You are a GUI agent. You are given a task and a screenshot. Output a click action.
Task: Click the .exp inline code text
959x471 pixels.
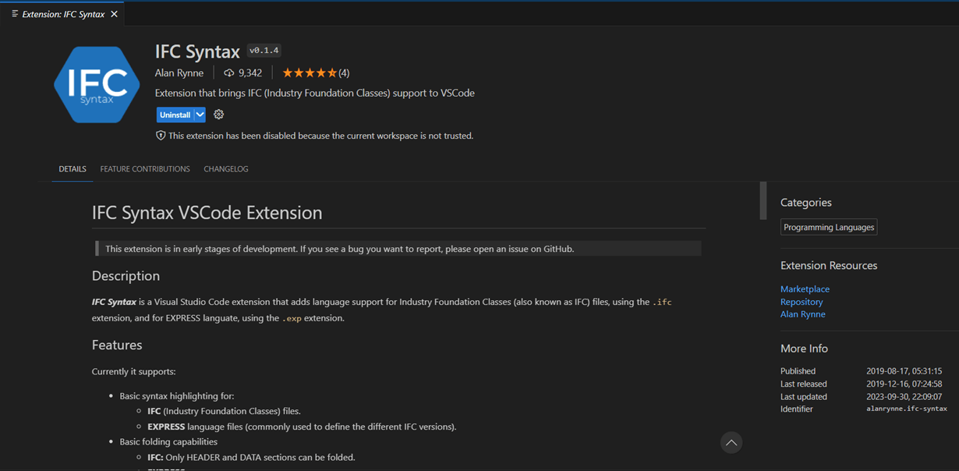point(292,318)
